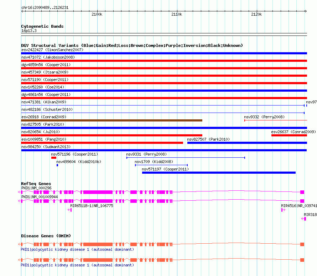Image resolution: width=317 pixels, height=276 pixels.
Task: Click the Disease Genes (OMIM) track title
Action: tap(46, 236)
